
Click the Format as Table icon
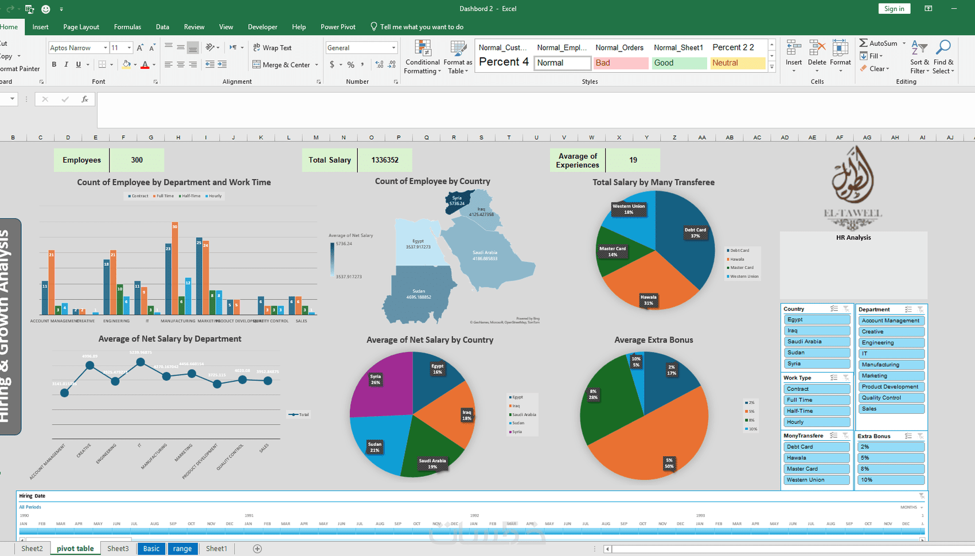coord(458,49)
